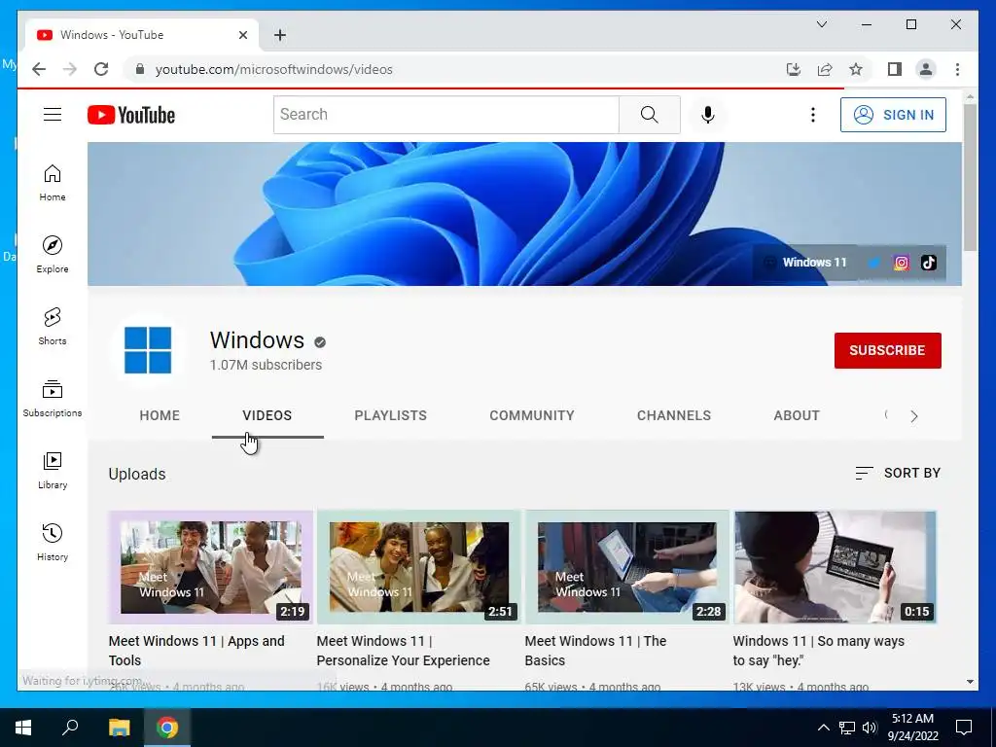Show hidden system tray icons
This screenshot has height=747, width=996.
click(823, 728)
